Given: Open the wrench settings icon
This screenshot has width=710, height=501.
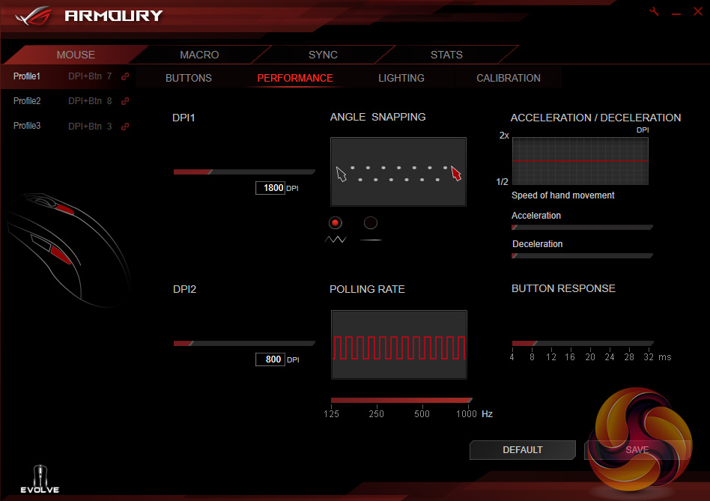Looking at the screenshot, I should pyautogui.click(x=654, y=11).
